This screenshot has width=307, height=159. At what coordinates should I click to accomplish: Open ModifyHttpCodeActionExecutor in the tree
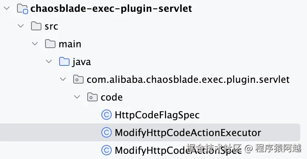(x=188, y=132)
